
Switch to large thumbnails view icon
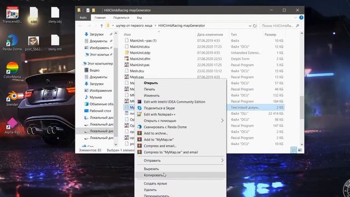[300, 150]
